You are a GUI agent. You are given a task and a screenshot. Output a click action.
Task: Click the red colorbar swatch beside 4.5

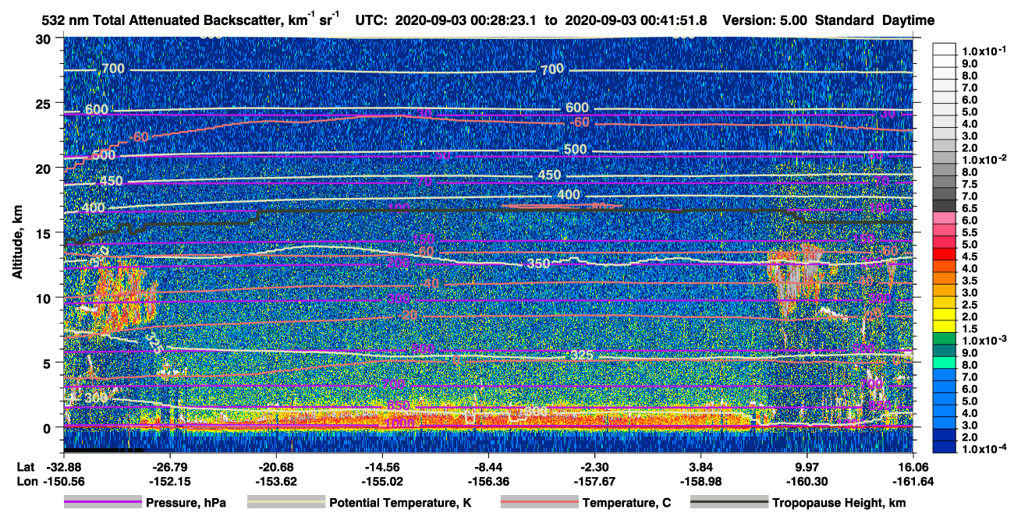tap(945, 253)
